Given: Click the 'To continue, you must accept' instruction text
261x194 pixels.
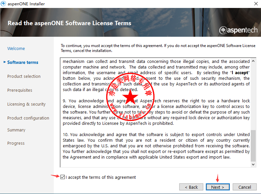Looking at the screenshot, I should point(158,48).
